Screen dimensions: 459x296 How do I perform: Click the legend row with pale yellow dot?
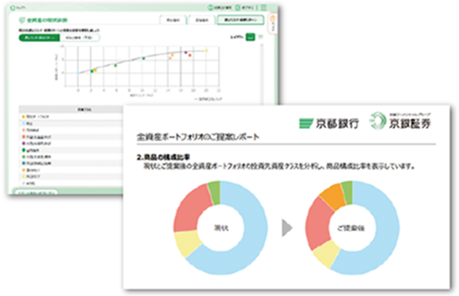pyautogui.click(x=71, y=177)
